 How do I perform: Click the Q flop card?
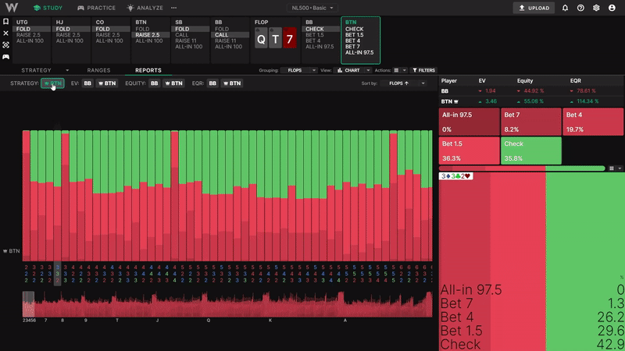pos(261,38)
